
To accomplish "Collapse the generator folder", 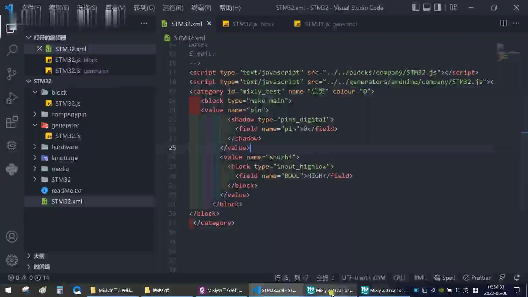I will tap(35, 125).
